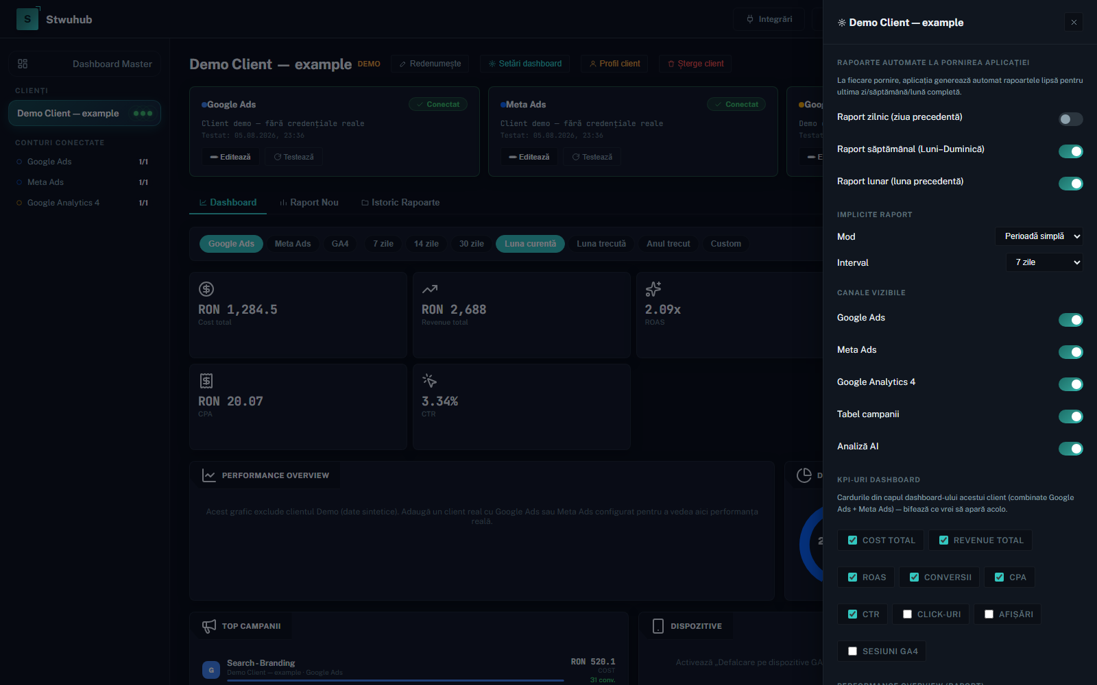Uncheck the ROAS KPI checkbox
Image resolution: width=1097 pixels, height=685 pixels.
(852, 577)
